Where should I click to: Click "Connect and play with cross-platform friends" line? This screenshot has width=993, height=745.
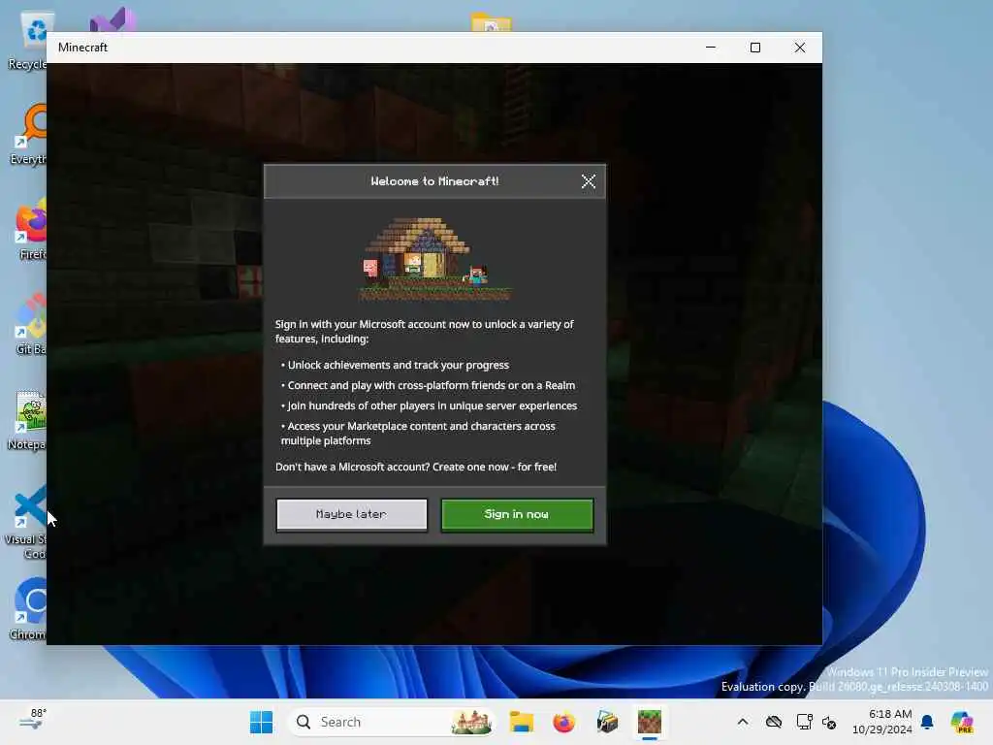click(432, 385)
